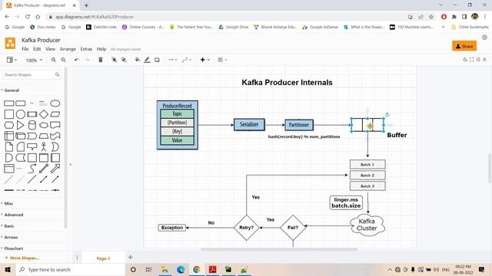Select the cylinder shape in General
The height and width of the screenshot is (276, 492).
point(32,125)
